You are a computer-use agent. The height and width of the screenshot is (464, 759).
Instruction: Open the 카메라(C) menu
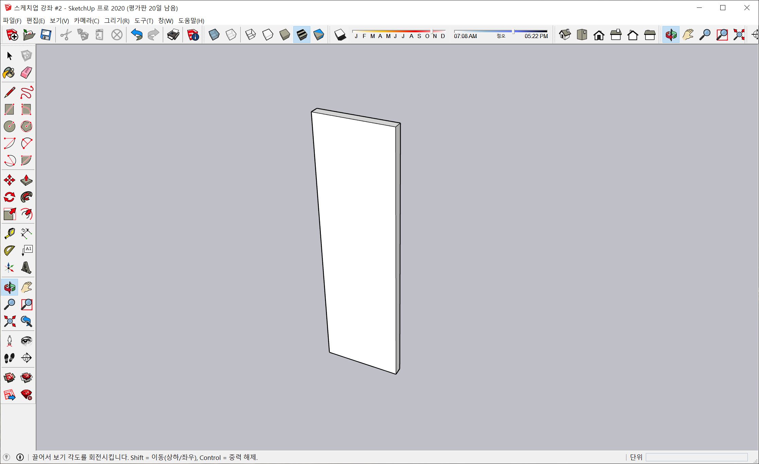[86, 21]
